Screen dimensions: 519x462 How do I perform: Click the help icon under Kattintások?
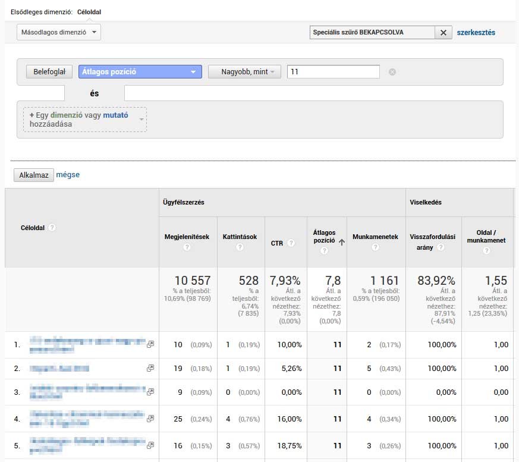(x=240, y=247)
